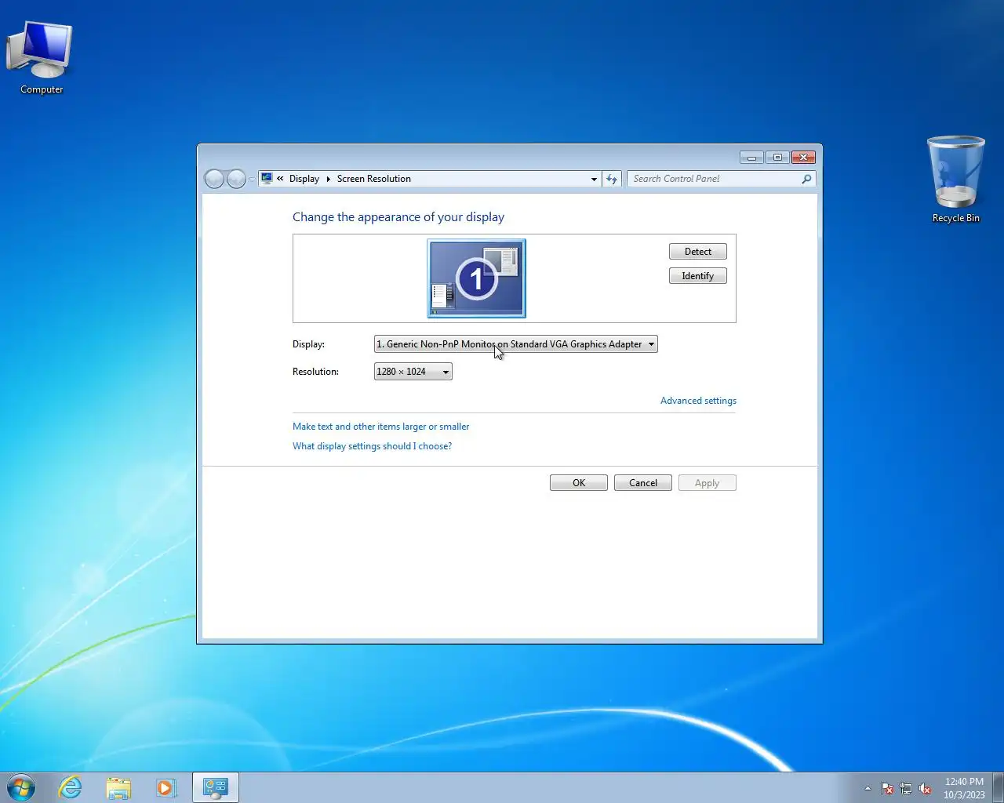Click the Back navigation arrow button
The image size is (1004, 803).
[x=214, y=179]
